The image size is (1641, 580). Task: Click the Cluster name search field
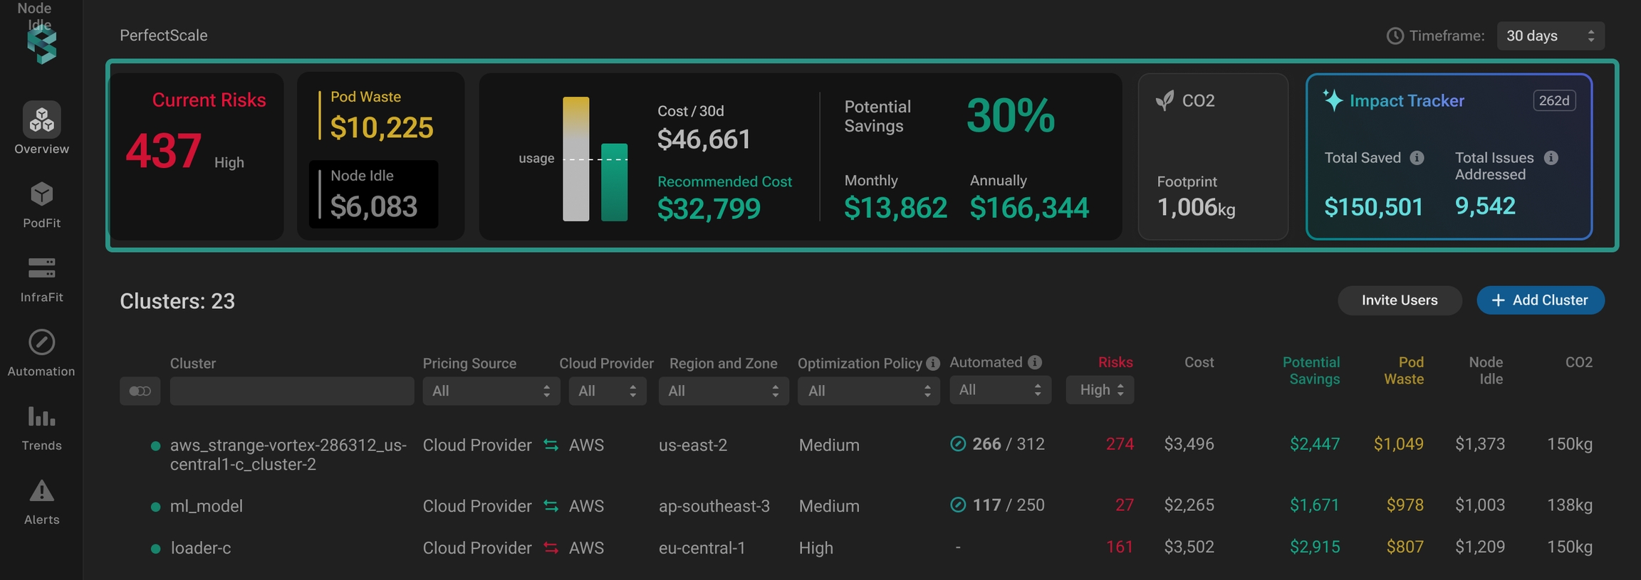(x=292, y=391)
